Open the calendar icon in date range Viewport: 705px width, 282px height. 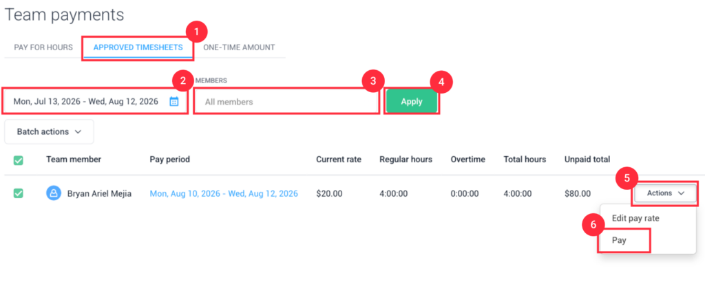pyautogui.click(x=174, y=102)
